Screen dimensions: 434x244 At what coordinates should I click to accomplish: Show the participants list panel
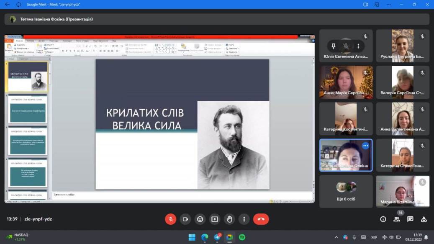coord(396,219)
